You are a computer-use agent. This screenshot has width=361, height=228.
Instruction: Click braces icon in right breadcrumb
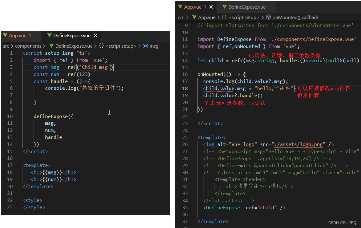pyautogui.click(x=224, y=17)
